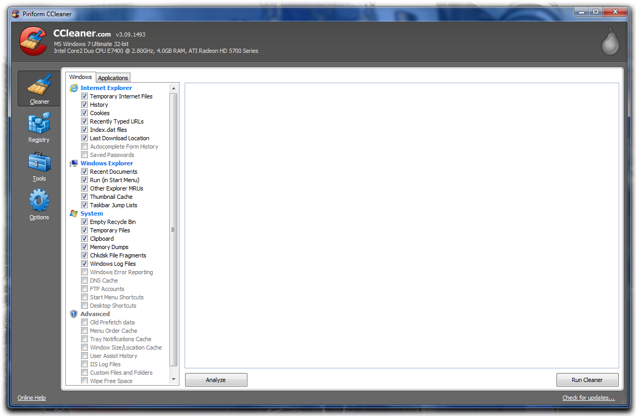This screenshot has height=416, width=636.
Task: Open the Registry section in the sidebar
Action: pyautogui.click(x=39, y=126)
